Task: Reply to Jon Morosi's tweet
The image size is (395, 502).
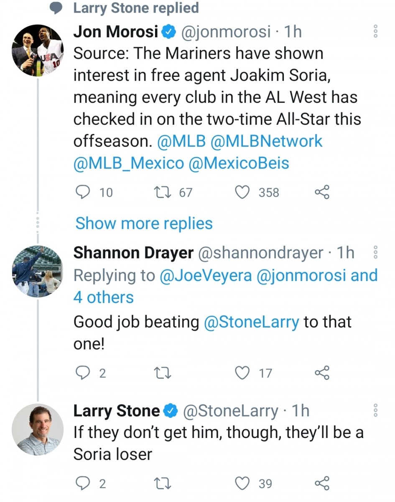Action: 84,192
